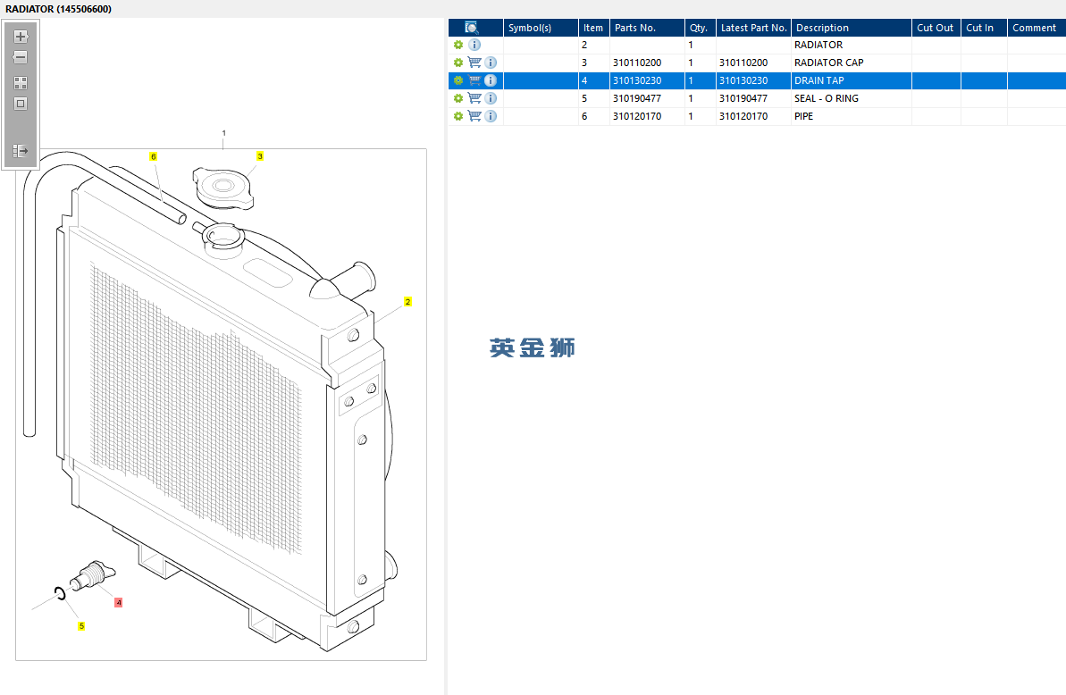Sort by Symbol(s) column header

(x=541, y=28)
